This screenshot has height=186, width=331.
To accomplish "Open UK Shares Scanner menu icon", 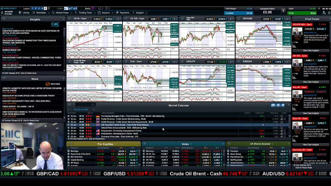I will [229, 144].
